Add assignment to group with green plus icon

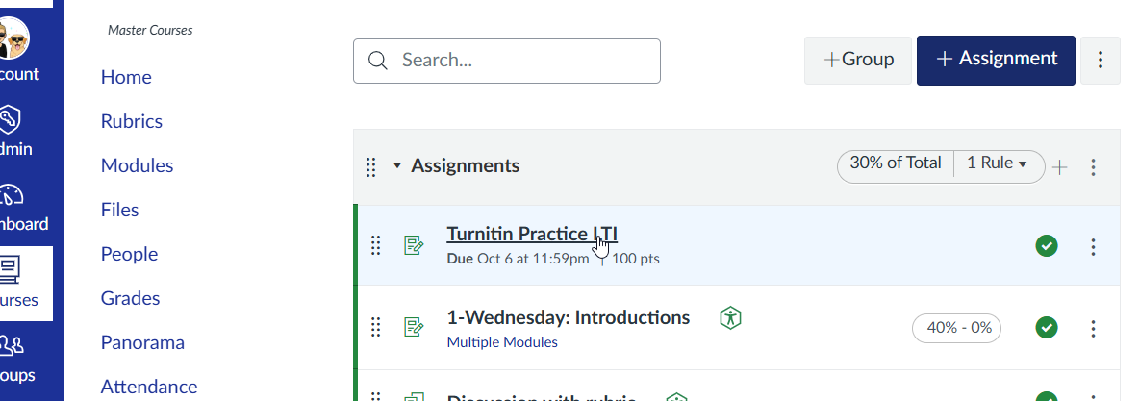pos(1060,168)
